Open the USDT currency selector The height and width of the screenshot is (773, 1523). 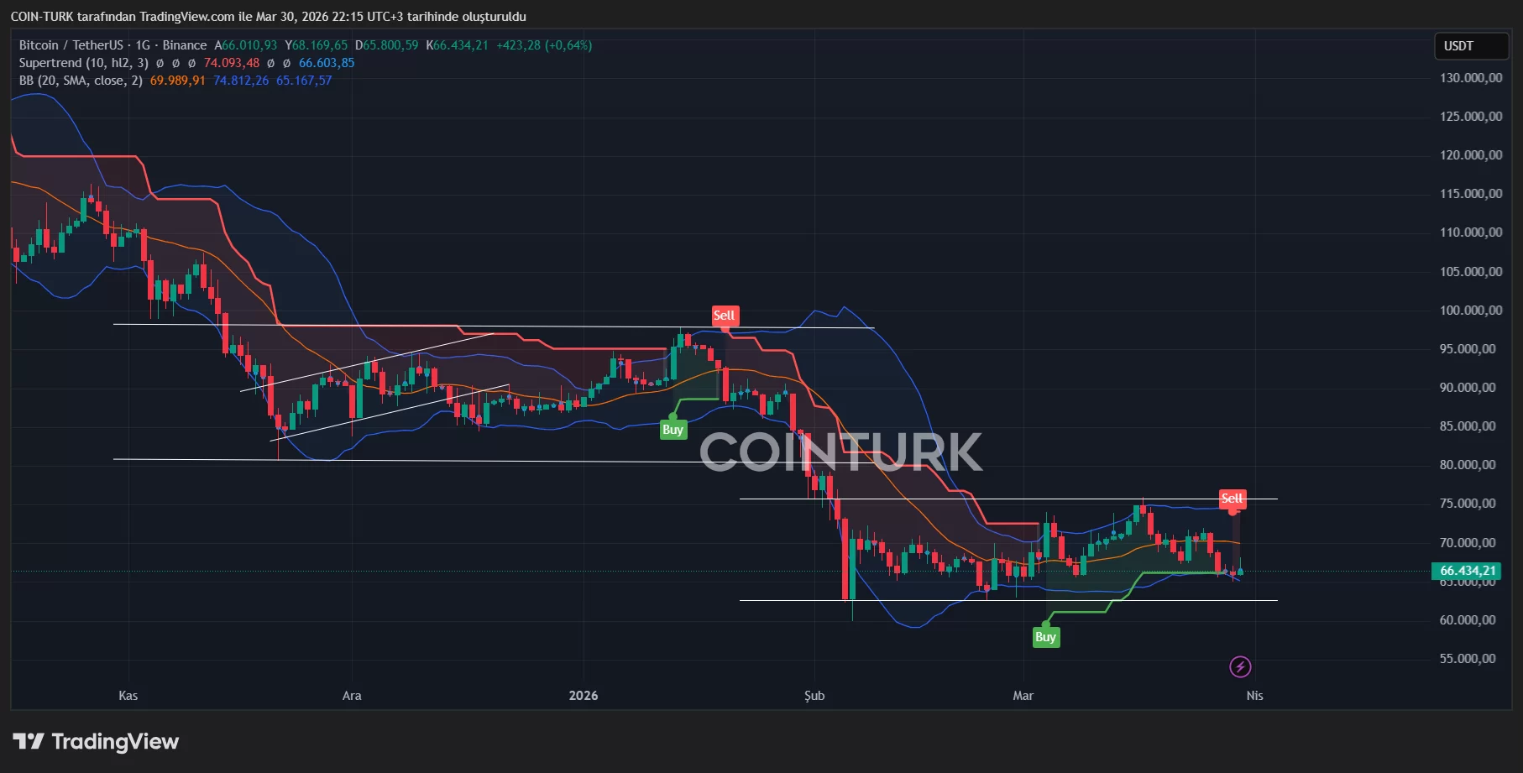(1470, 46)
